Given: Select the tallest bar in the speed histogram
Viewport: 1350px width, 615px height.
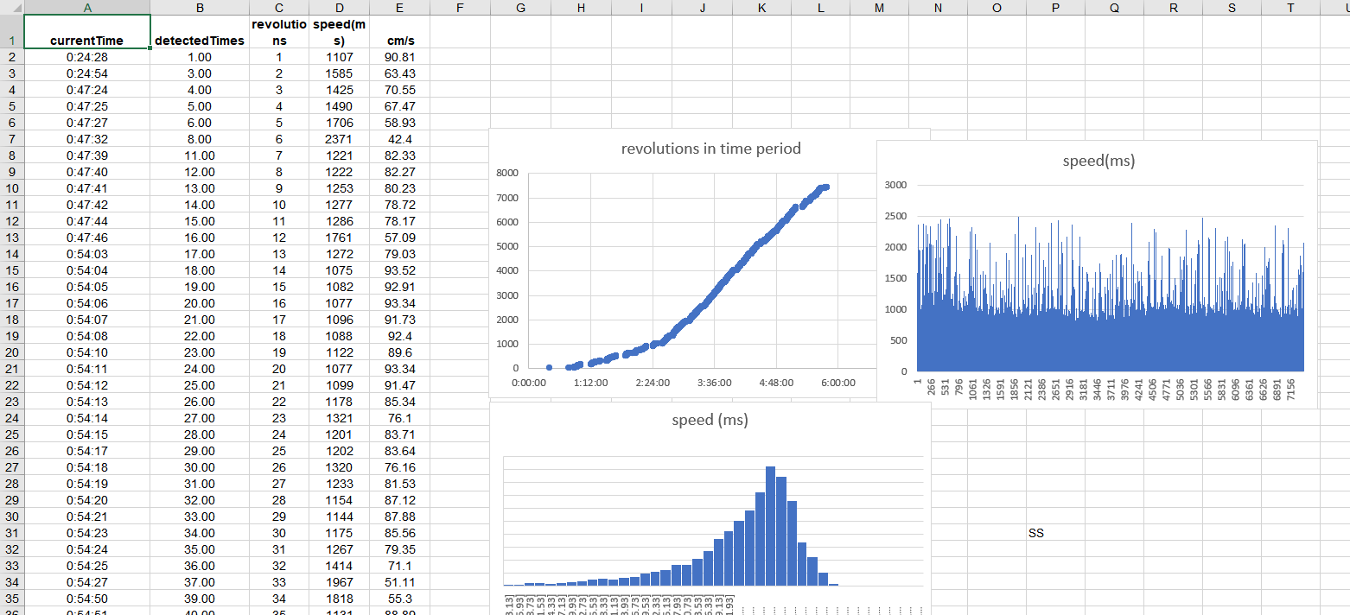Looking at the screenshot, I should (x=771, y=526).
